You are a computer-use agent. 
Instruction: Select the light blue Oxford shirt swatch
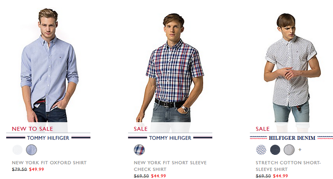[32, 150]
